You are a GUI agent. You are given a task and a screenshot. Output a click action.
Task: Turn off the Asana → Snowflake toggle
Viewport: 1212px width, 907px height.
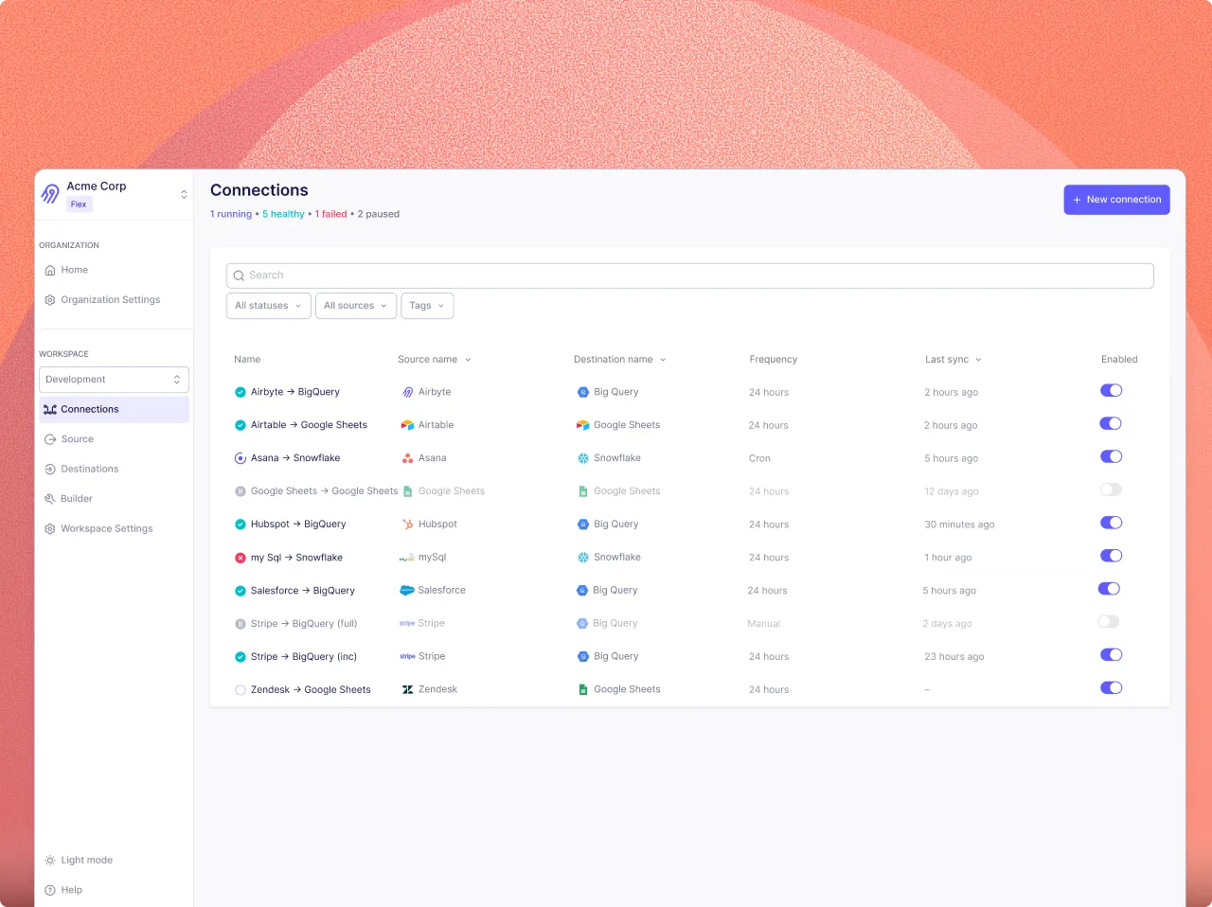1111,456
